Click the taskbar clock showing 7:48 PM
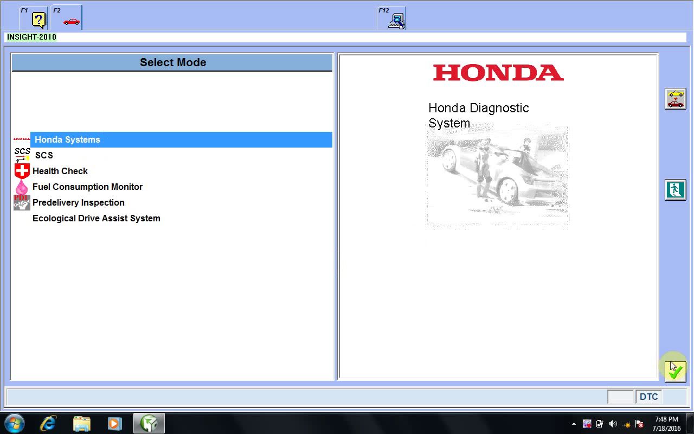 [x=666, y=424]
